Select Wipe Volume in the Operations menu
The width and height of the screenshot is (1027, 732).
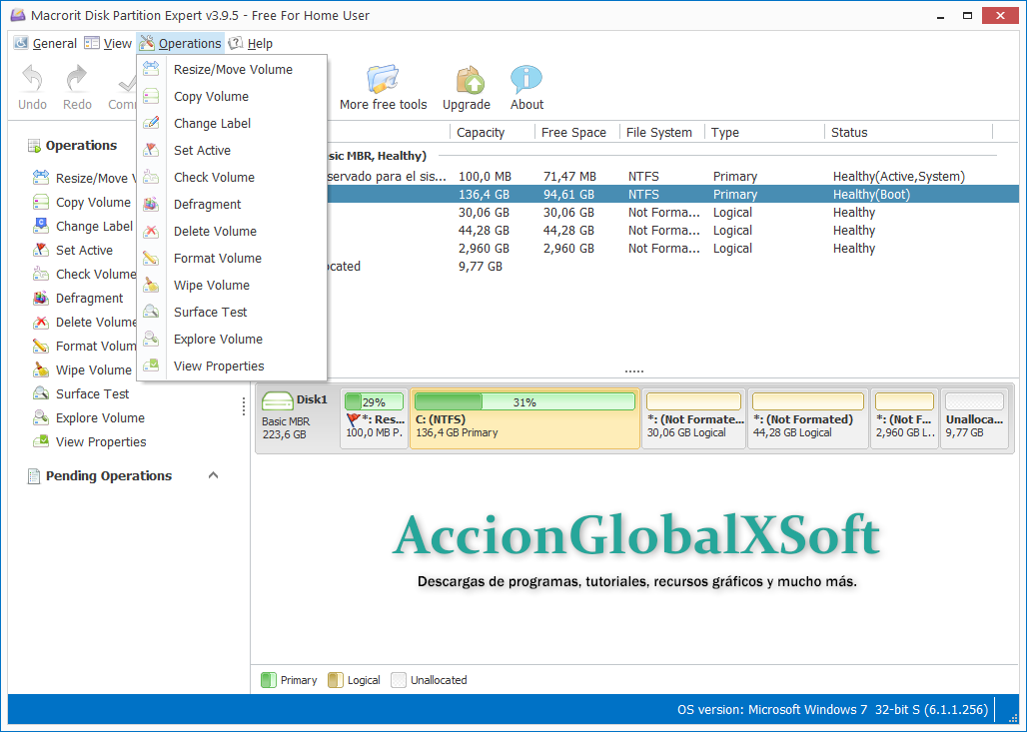click(x=213, y=285)
